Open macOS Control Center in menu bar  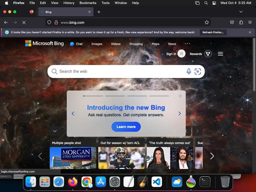pos(214,3)
